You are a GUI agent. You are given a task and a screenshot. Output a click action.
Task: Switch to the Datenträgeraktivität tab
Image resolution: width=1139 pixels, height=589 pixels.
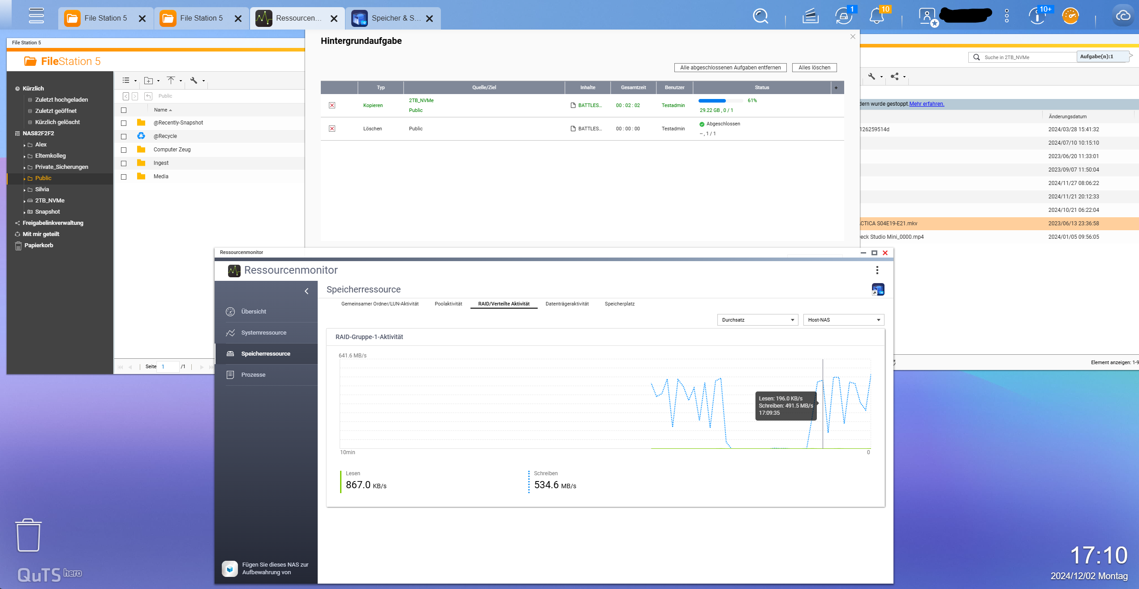pyautogui.click(x=567, y=304)
